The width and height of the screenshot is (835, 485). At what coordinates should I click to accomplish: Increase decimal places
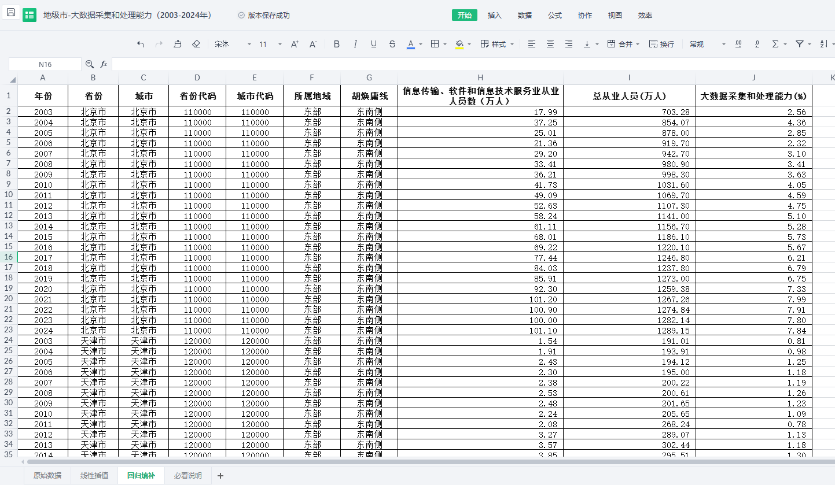point(738,44)
